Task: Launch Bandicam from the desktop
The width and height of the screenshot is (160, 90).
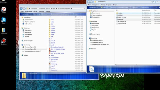Action: pos(4,41)
